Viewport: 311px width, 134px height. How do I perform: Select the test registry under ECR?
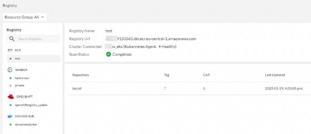click(17, 59)
